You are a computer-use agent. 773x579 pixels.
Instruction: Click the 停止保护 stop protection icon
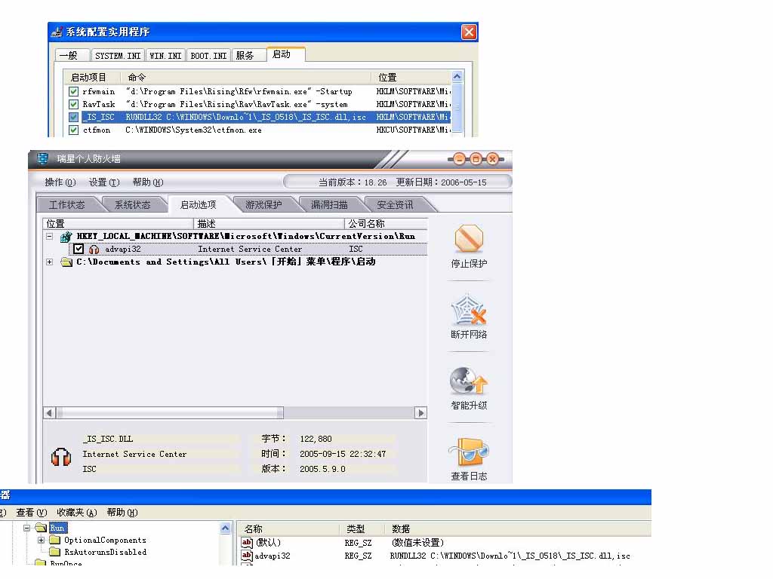pyautogui.click(x=468, y=239)
